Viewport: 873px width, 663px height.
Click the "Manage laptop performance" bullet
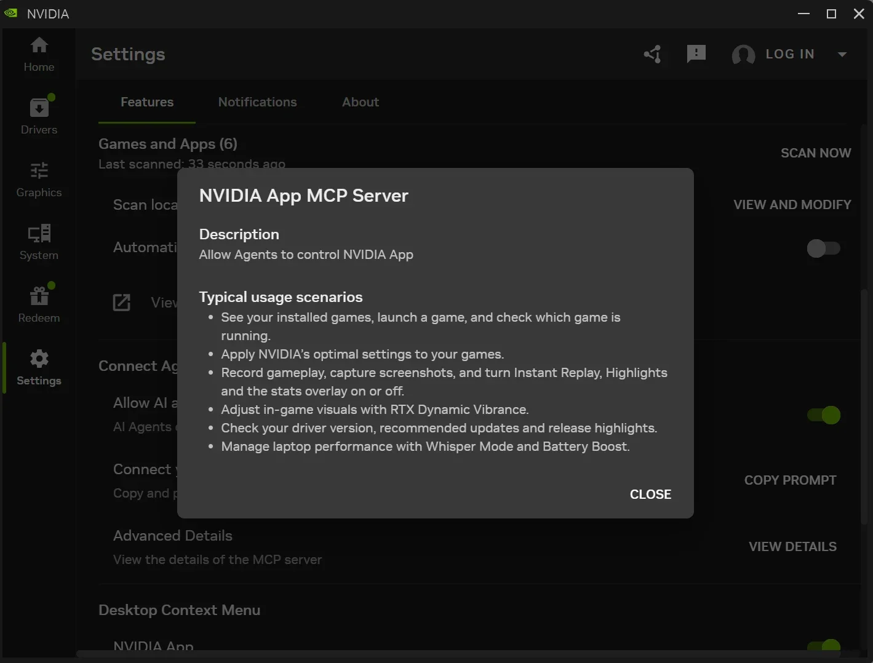tap(426, 447)
